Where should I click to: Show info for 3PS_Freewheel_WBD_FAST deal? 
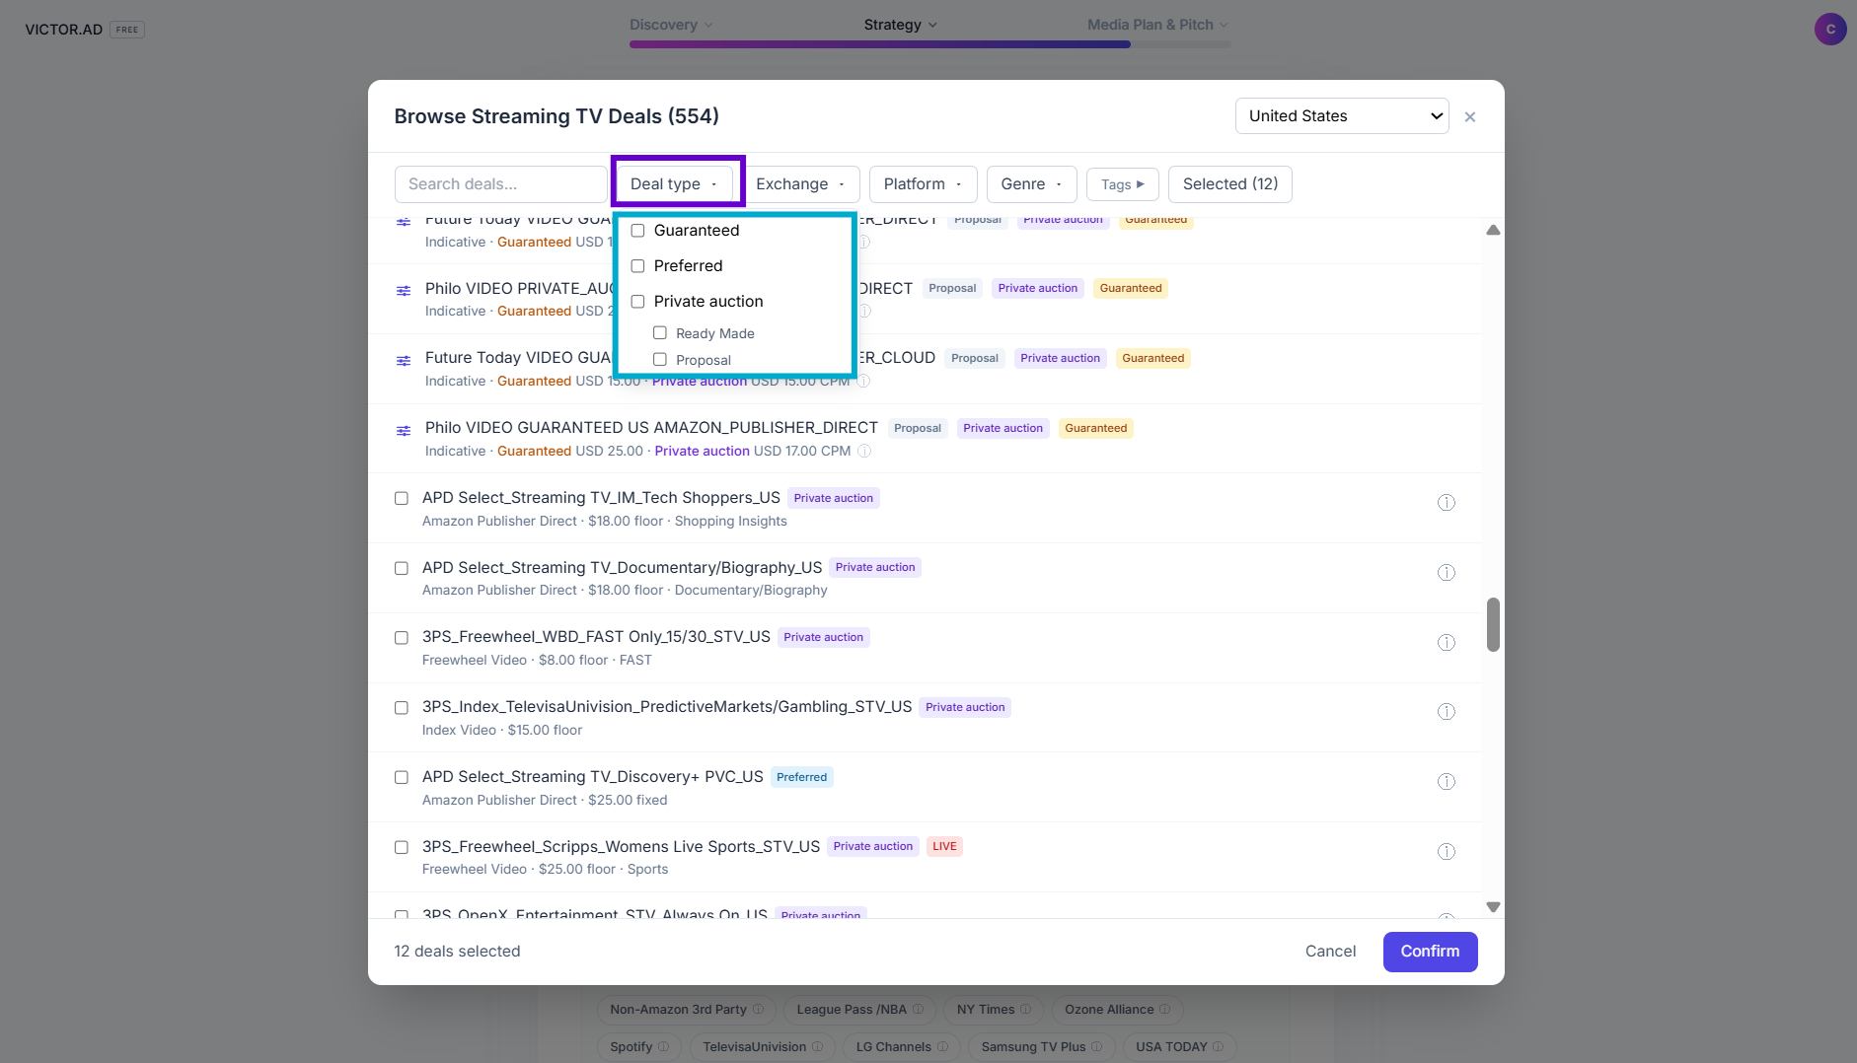1447,643
